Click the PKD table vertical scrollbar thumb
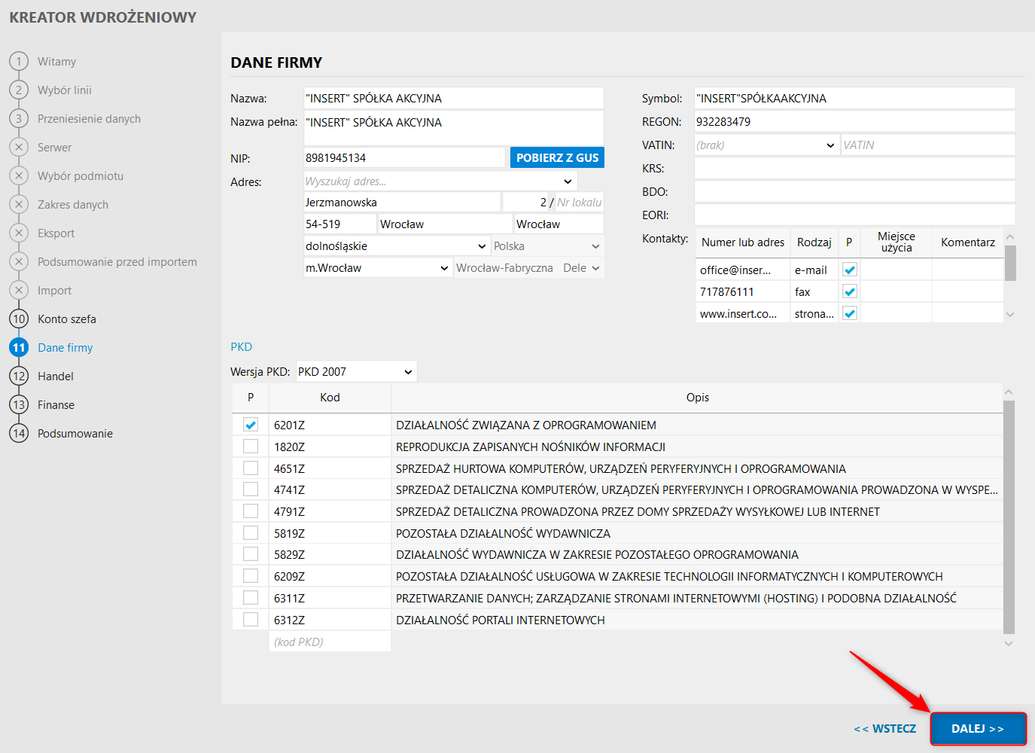This screenshot has width=1035, height=753. (1009, 517)
